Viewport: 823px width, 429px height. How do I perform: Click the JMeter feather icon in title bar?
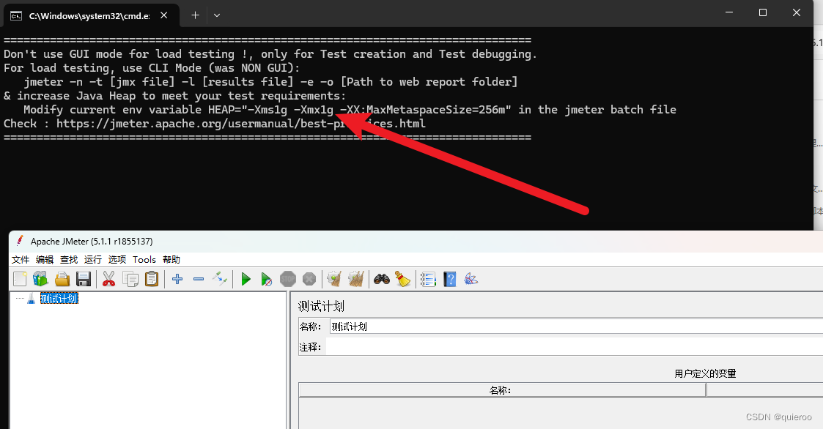tap(20, 241)
